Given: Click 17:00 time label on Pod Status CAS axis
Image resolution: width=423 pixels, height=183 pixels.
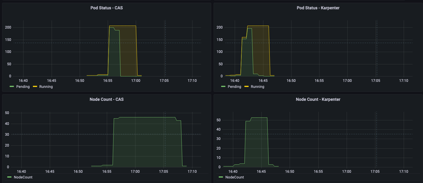Looking at the screenshot, I should [x=136, y=81].
